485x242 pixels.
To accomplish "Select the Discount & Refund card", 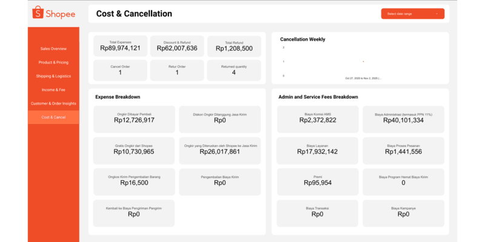I will click(x=177, y=46).
